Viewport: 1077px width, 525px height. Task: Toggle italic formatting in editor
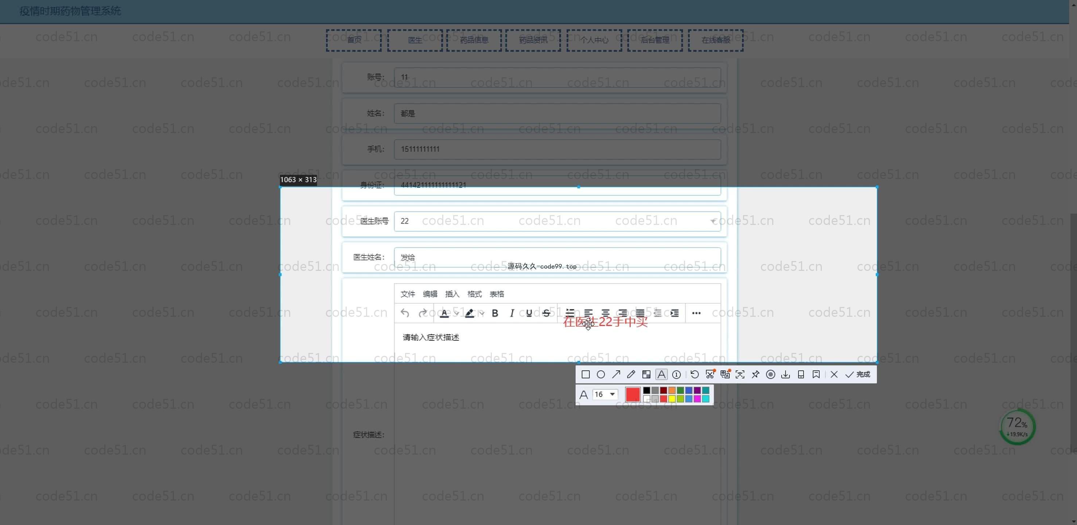point(512,313)
